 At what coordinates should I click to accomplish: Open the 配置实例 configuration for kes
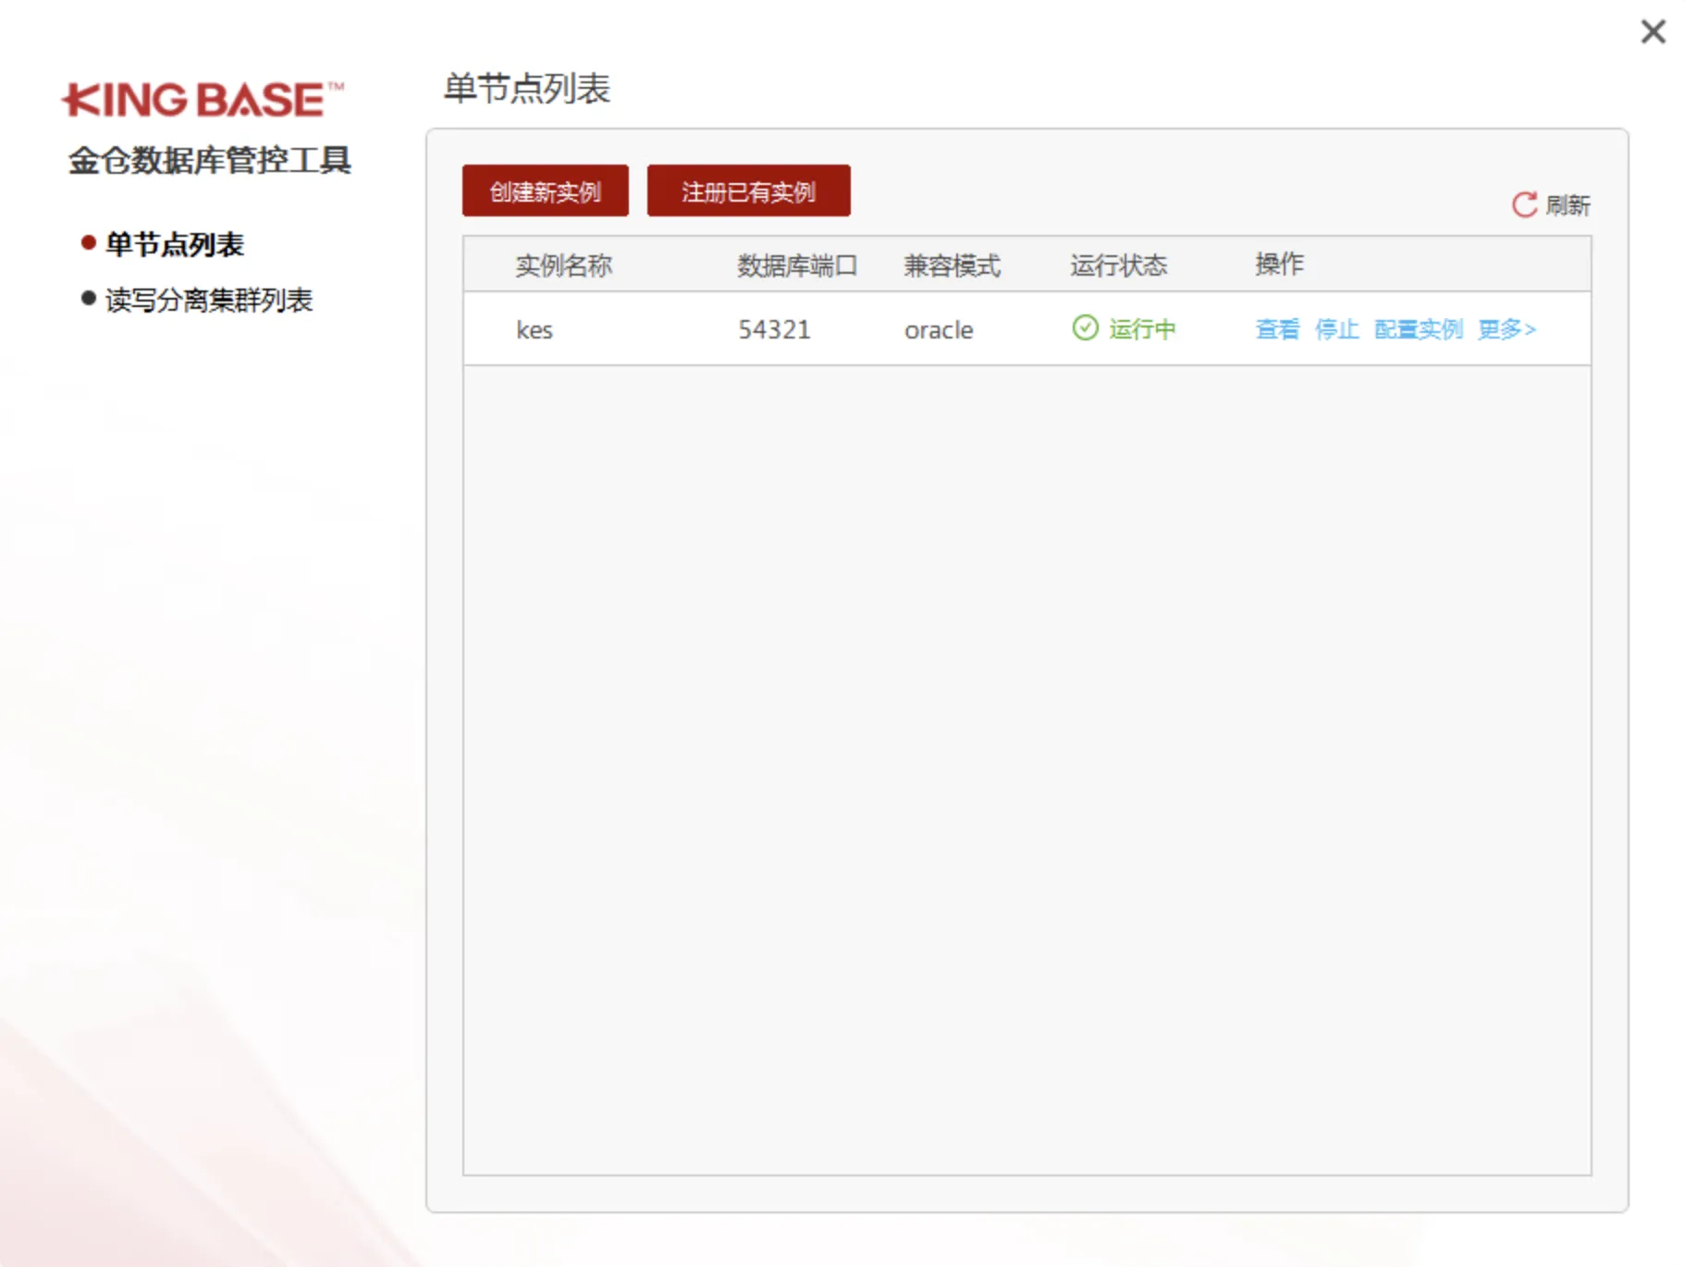point(1418,328)
